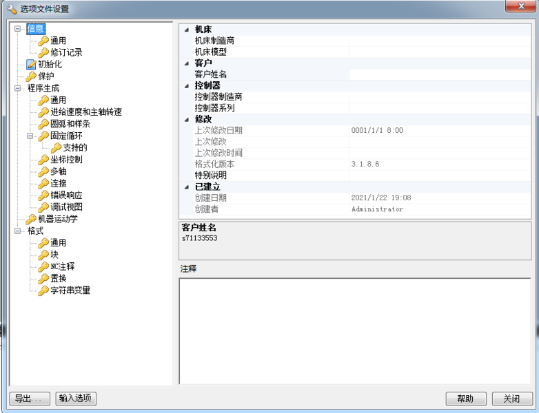
Task: Click the 关闭 button
Action: coord(512,399)
